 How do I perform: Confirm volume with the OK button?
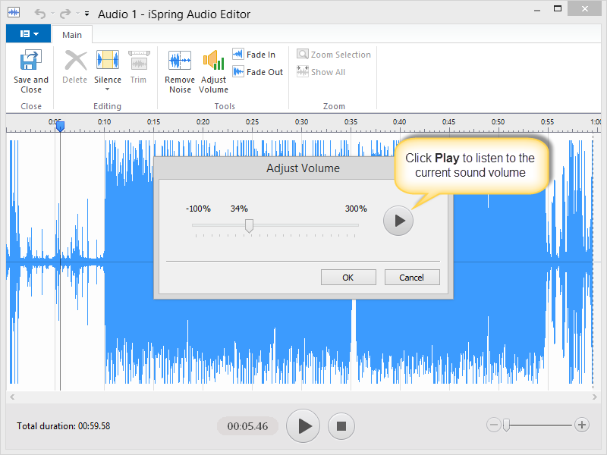(x=348, y=278)
